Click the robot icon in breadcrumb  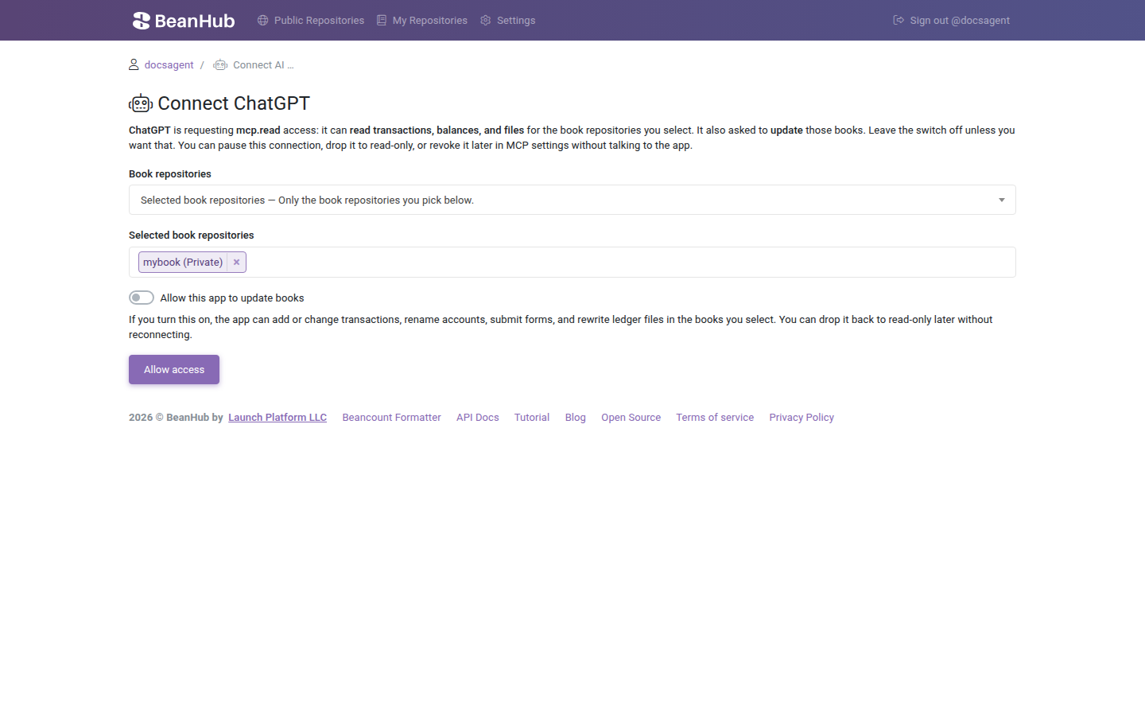click(x=220, y=65)
